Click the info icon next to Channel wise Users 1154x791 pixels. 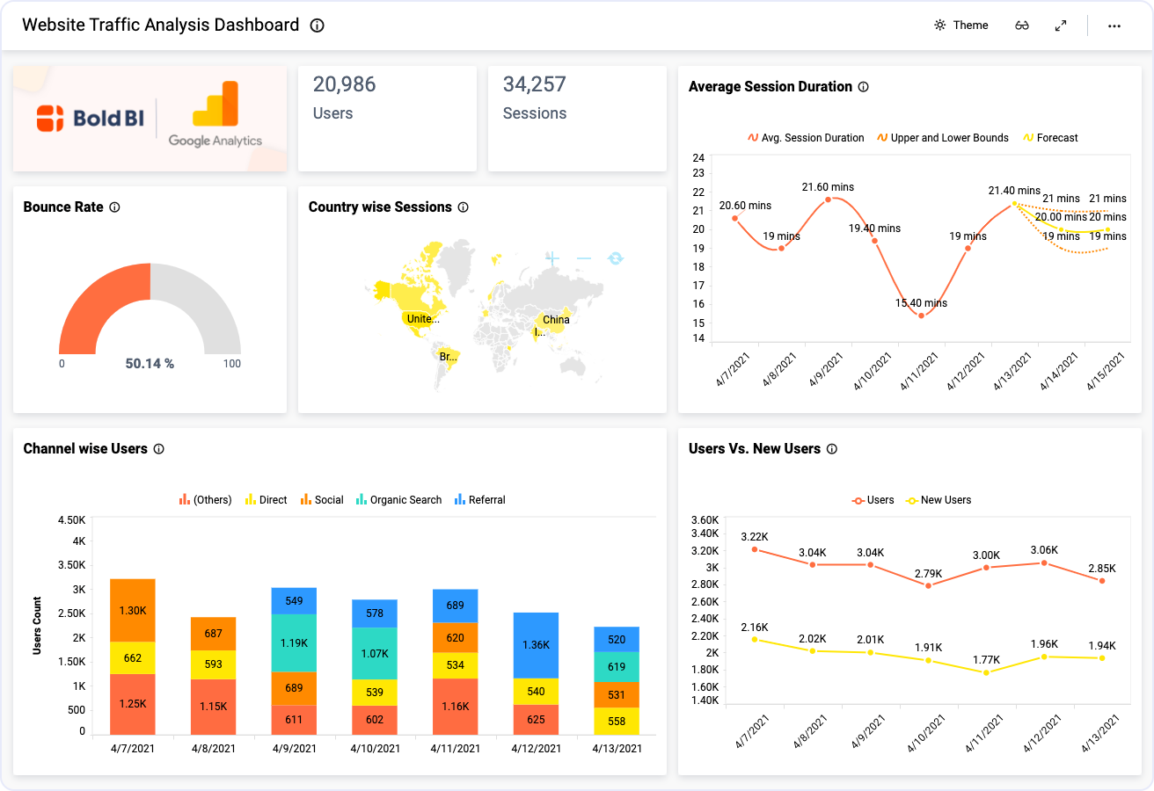[x=159, y=449]
